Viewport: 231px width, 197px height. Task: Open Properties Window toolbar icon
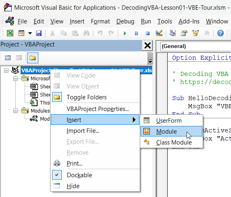[184, 33]
